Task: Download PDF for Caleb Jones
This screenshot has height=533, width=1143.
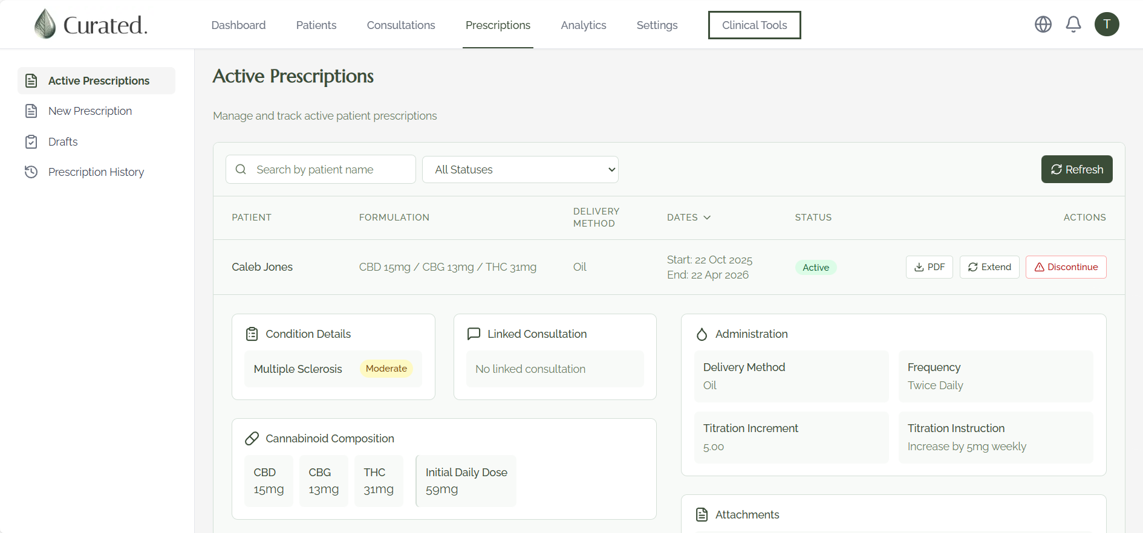Action: click(x=929, y=267)
